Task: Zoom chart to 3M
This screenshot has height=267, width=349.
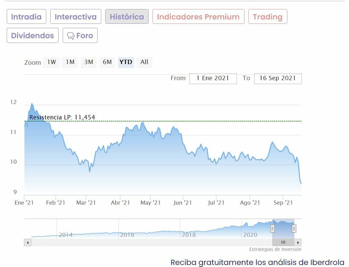Action: pos(89,62)
